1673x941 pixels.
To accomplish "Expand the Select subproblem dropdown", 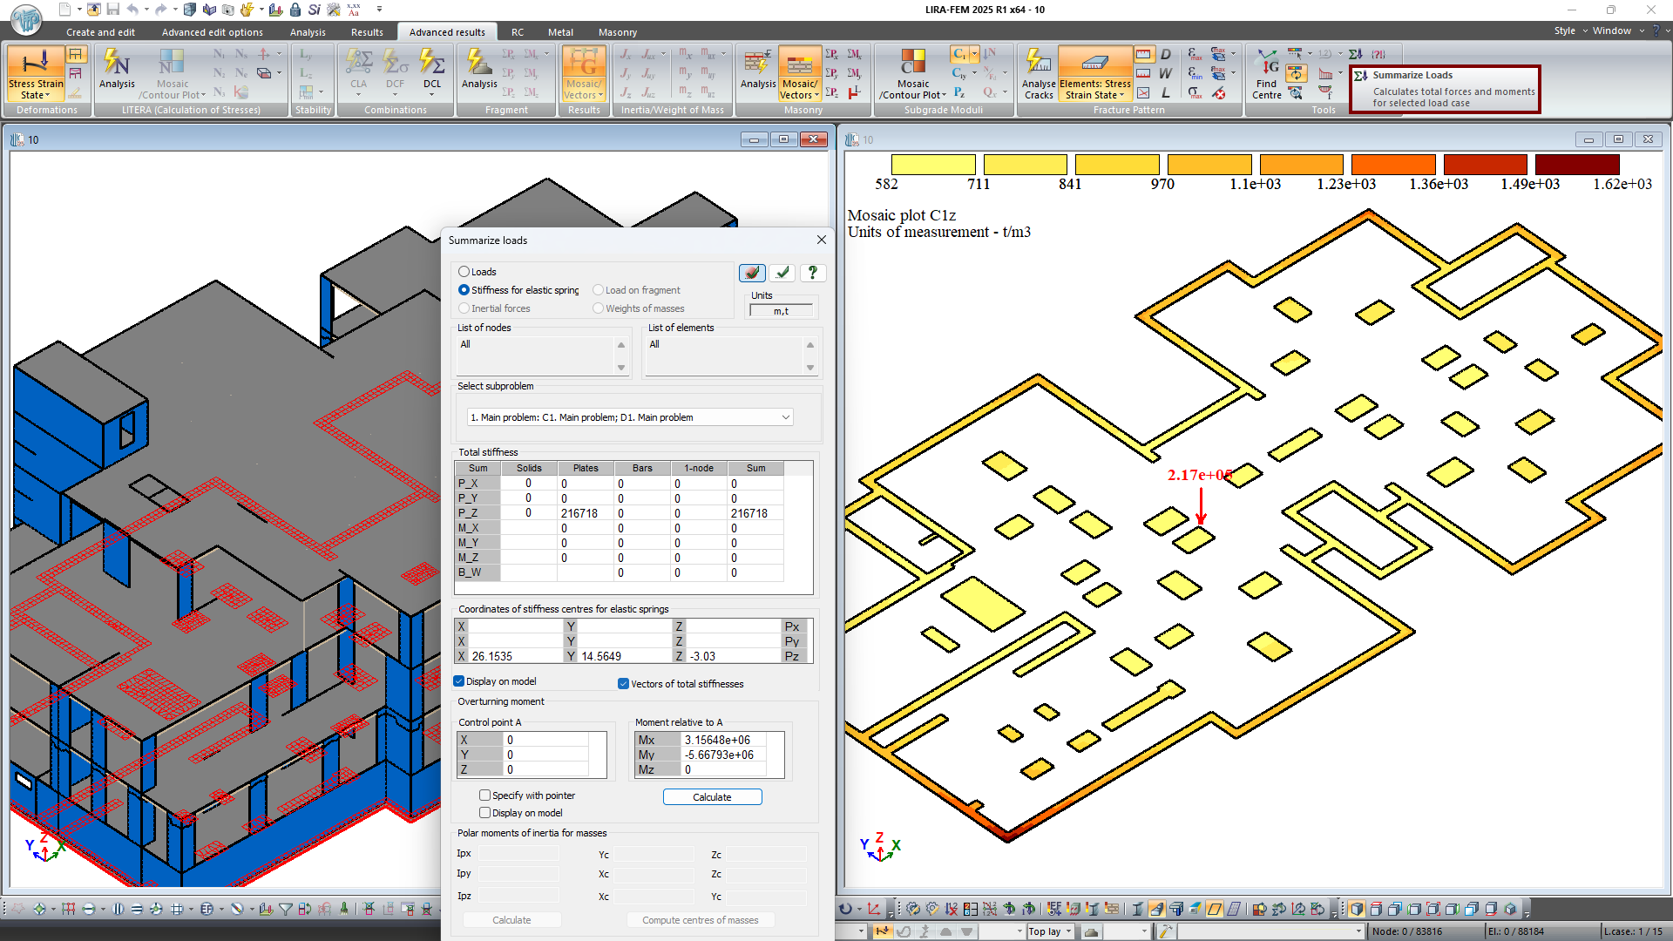I will pyautogui.click(x=785, y=417).
